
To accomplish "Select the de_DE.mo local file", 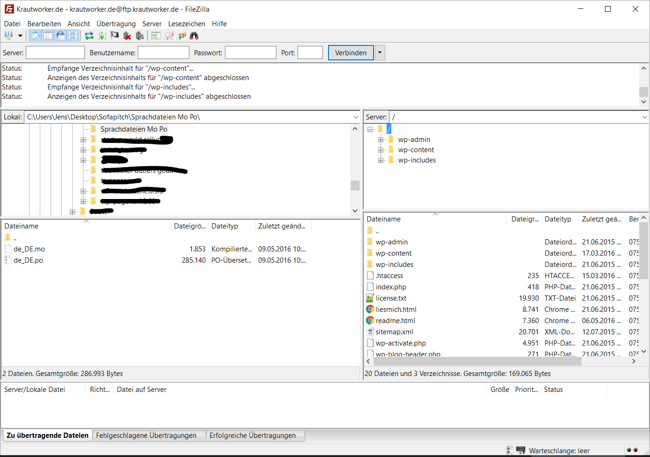I will pos(29,249).
